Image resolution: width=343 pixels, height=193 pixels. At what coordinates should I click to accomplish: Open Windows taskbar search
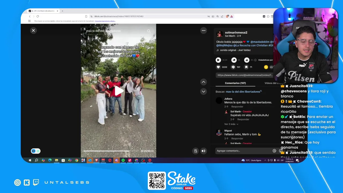(x=36, y=160)
